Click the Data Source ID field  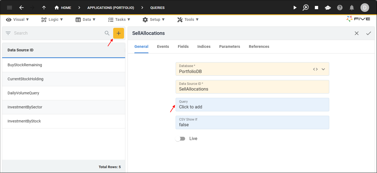pos(252,87)
